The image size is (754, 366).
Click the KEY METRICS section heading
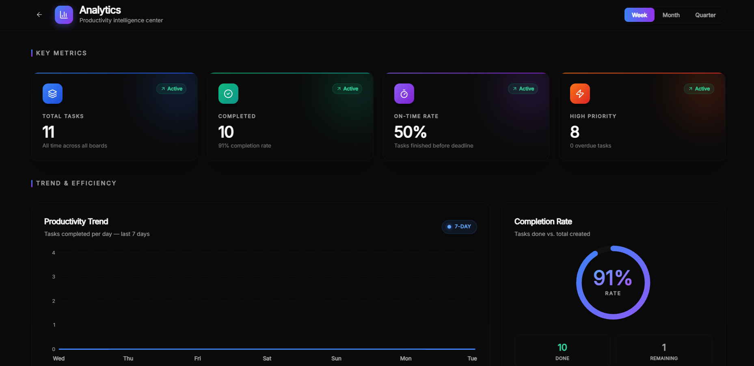point(61,53)
